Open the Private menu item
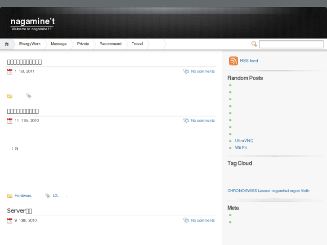The image size is (327, 245). click(83, 44)
